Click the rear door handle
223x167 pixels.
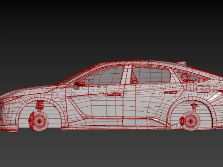tap(171, 92)
